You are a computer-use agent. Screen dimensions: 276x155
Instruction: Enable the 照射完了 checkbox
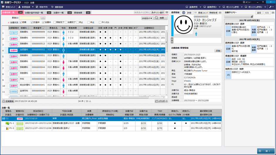click(x=54, y=22)
